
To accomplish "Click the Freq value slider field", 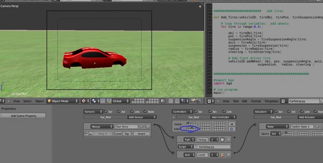I will [x=102, y=134].
